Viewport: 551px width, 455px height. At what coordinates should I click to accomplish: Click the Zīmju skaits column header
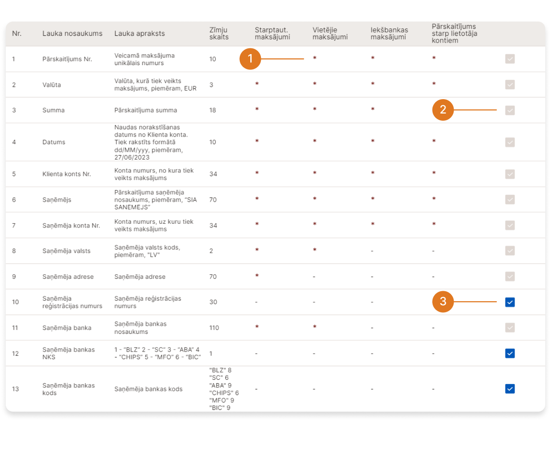point(219,34)
